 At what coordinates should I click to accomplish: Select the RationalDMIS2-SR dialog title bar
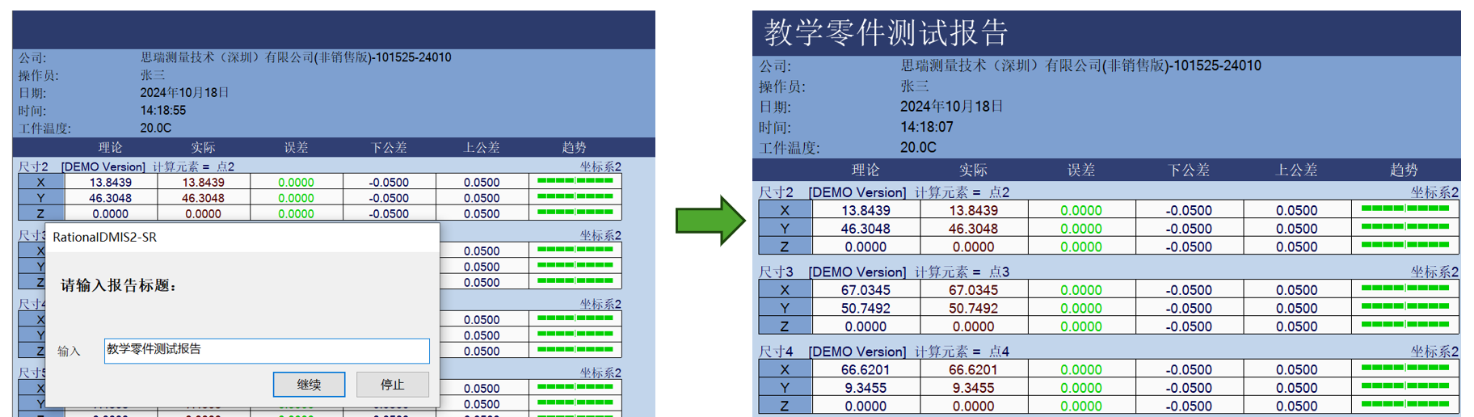(x=242, y=237)
